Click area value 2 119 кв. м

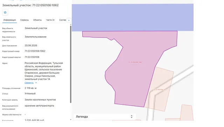30,88
